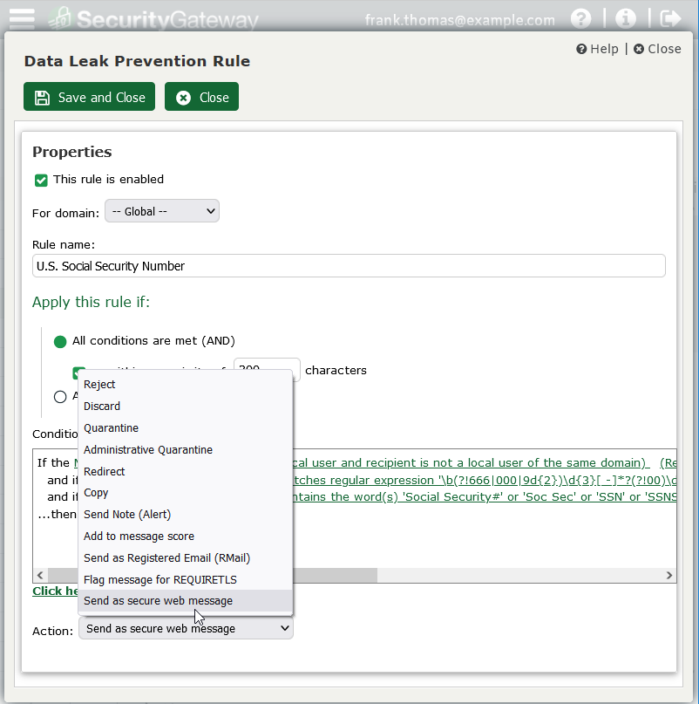This screenshot has width=699, height=704.
Task: Choose Quarantine from the action list
Action: [x=111, y=427]
